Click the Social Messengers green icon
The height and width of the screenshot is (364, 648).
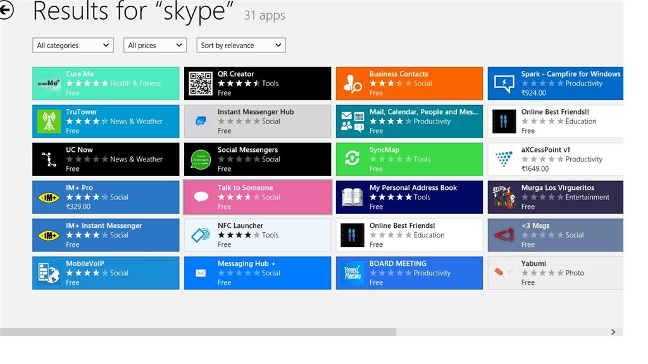coord(201,160)
